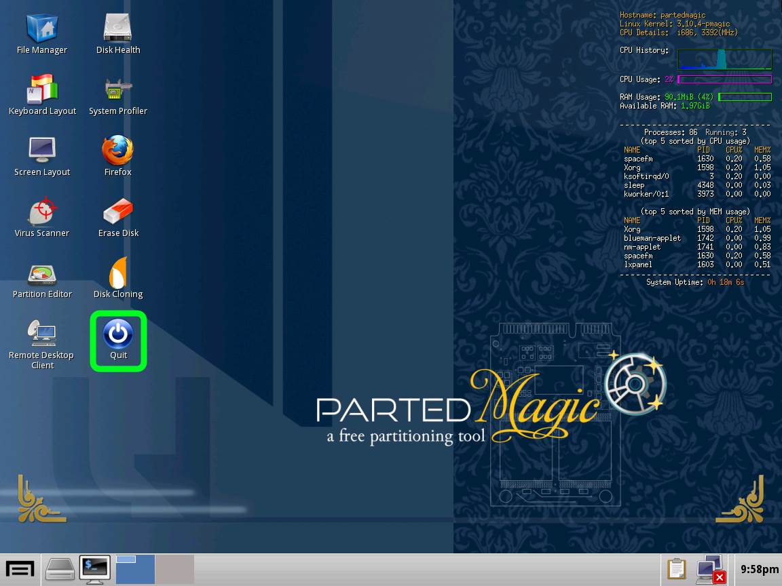
Task: Click the Linux Kernel version line
Action: (x=675, y=24)
